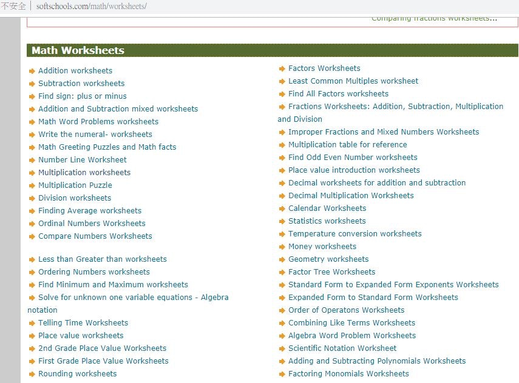Click arrow icon beside Multiplication Puzzle
This screenshot has width=519, height=383.
(x=32, y=185)
